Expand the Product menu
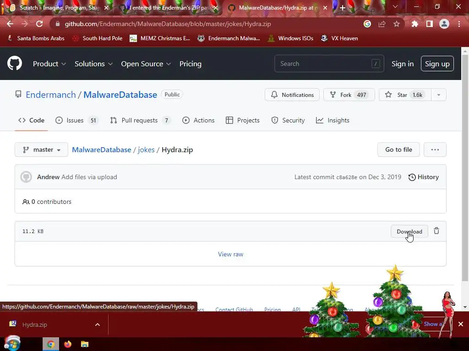This screenshot has width=469, height=351. point(49,64)
